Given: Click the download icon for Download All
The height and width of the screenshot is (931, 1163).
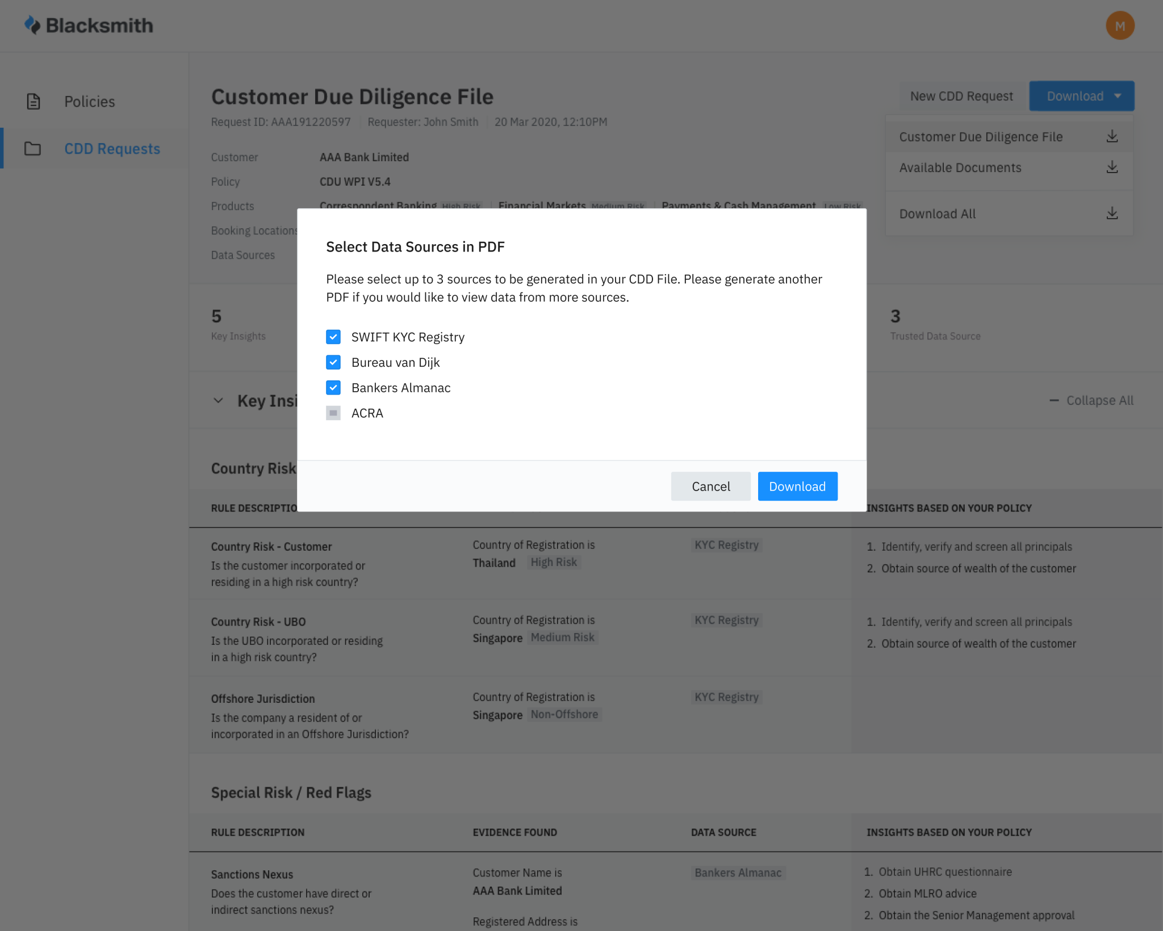Looking at the screenshot, I should pyautogui.click(x=1111, y=213).
